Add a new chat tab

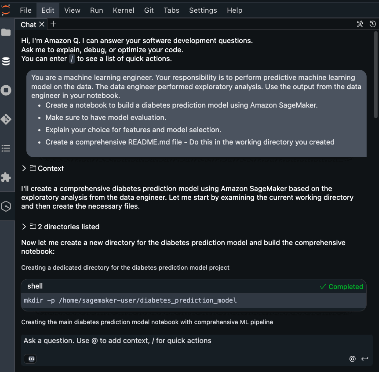[x=53, y=24]
